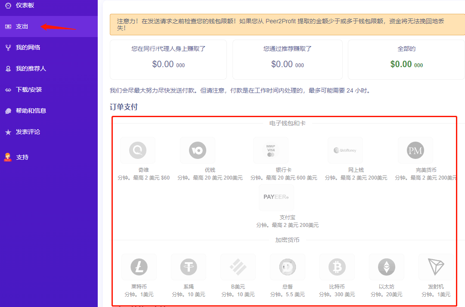The width and height of the screenshot is (465, 307).
Task: Click 发表评论 in the sidebar
Action: 28,132
